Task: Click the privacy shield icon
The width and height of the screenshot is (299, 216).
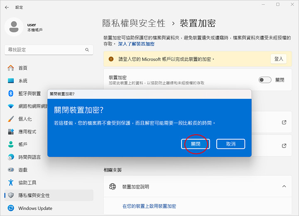Action: tap(11, 195)
